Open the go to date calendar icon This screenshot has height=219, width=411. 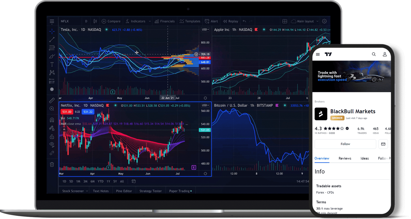pos(134,181)
